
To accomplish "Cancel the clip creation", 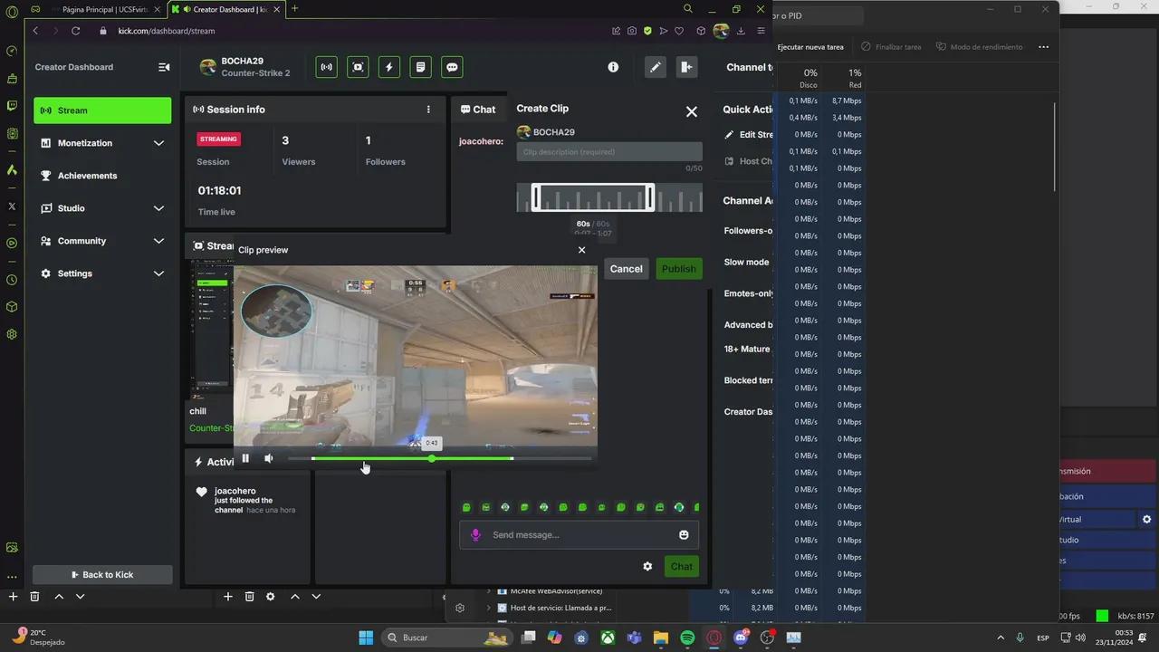I will 626,269.
